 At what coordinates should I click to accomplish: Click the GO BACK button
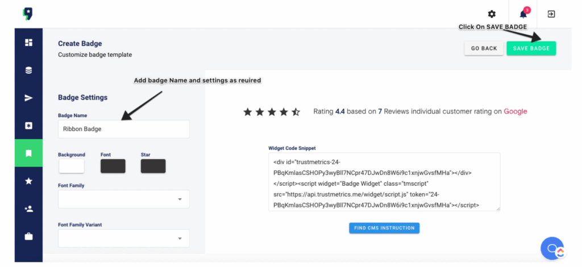click(x=484, y=48)
